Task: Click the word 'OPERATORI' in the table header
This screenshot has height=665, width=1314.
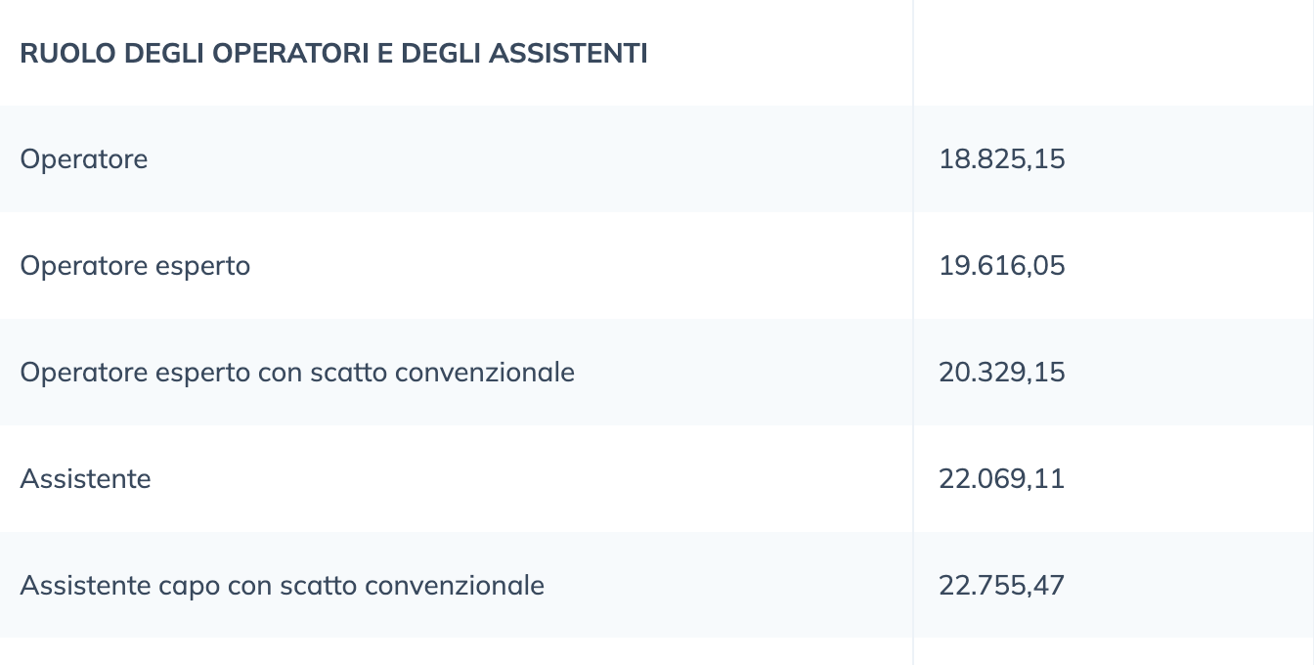Action: pyautogui.click(x=288, y=53)
